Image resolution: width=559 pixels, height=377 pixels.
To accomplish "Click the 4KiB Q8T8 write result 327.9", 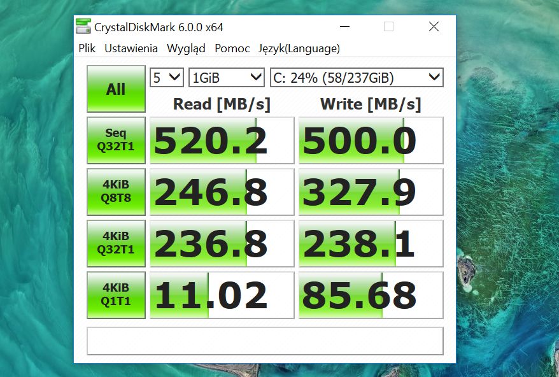I will 371,192.
